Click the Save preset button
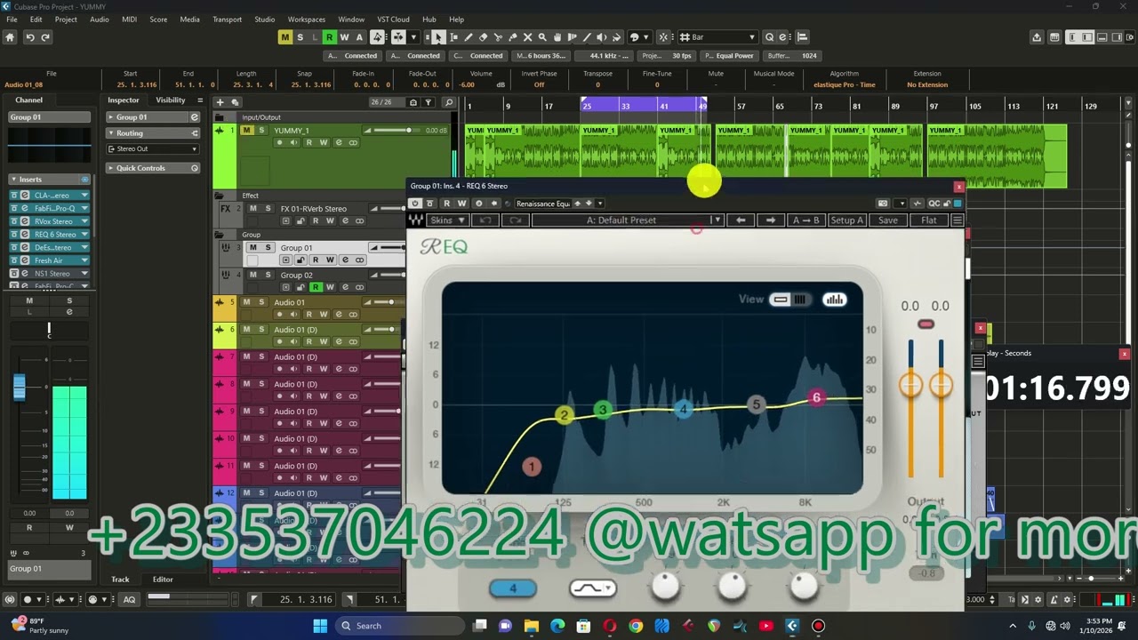This screenshot has width=1138, height=640. (x=888, y=220)
